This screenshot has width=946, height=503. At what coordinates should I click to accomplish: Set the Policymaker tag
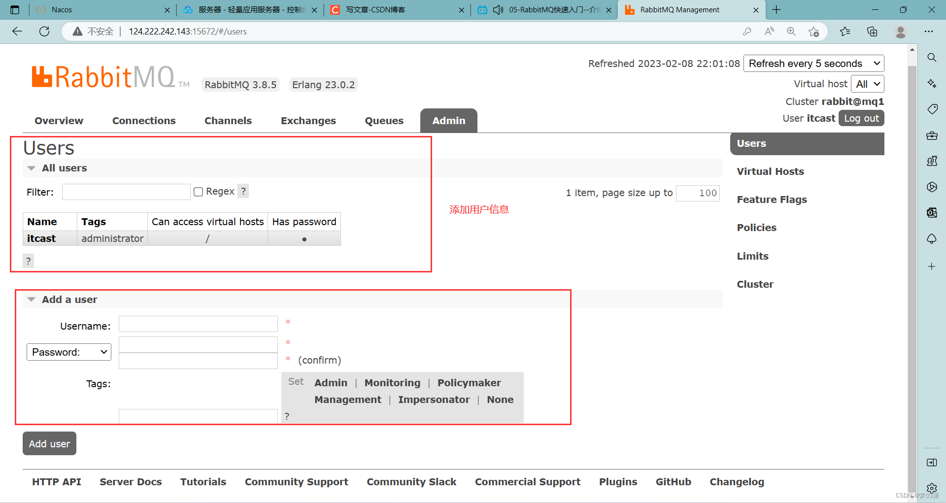pyautogui.click(x=469, y=383)
